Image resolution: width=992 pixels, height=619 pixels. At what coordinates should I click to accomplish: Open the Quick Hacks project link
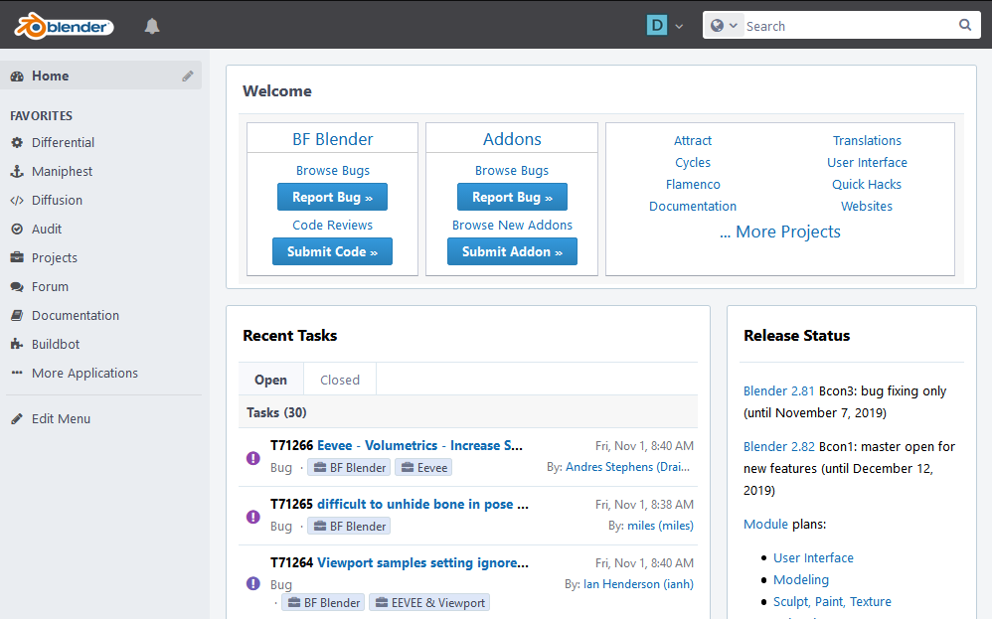867,184
